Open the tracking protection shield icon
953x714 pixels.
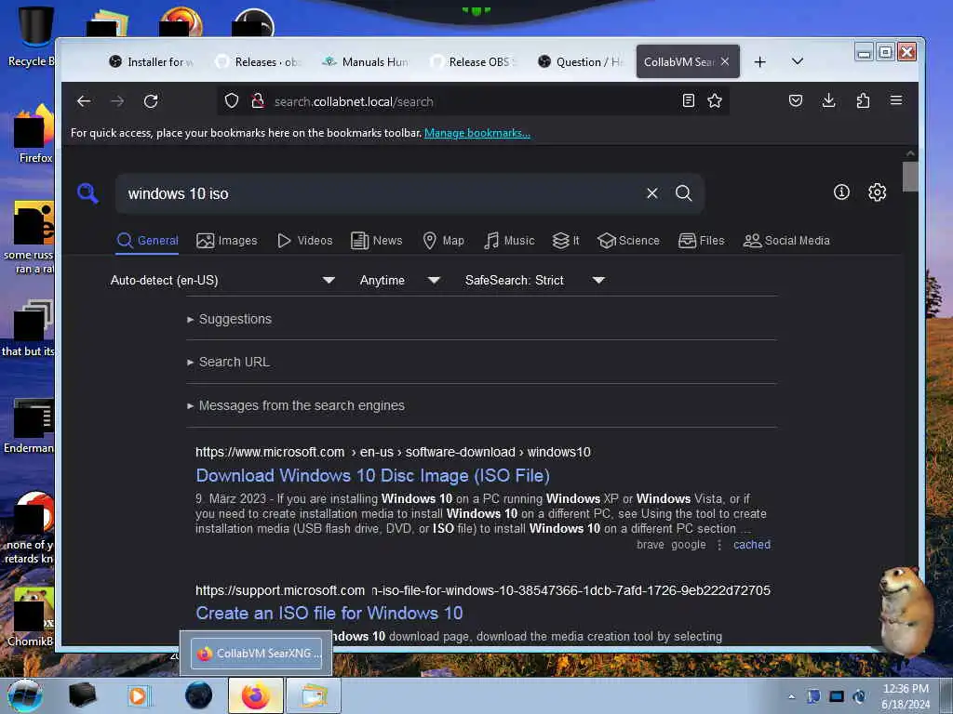coord(232,100)
